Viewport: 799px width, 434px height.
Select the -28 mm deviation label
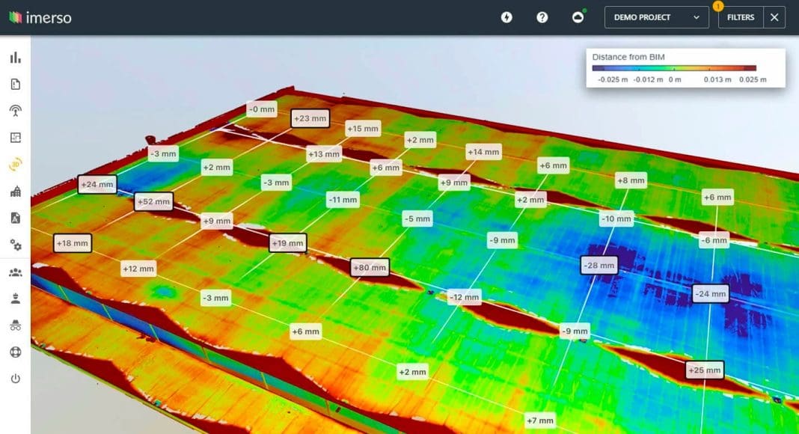(599, 265)
